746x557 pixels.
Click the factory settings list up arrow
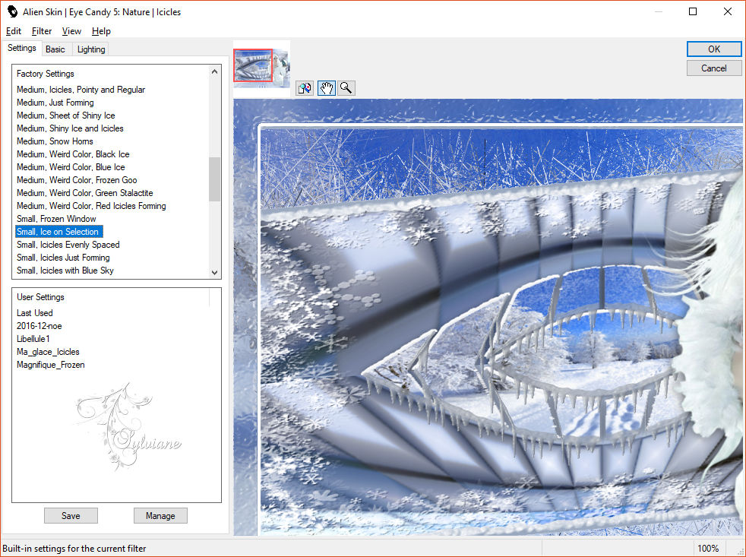[214, 71]
